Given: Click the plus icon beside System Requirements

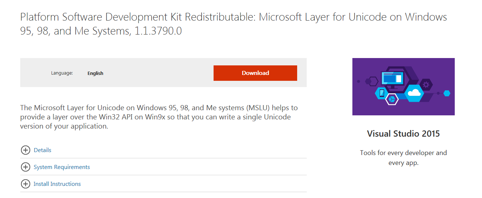Looking at the screenshot, I should click(25, 167).
